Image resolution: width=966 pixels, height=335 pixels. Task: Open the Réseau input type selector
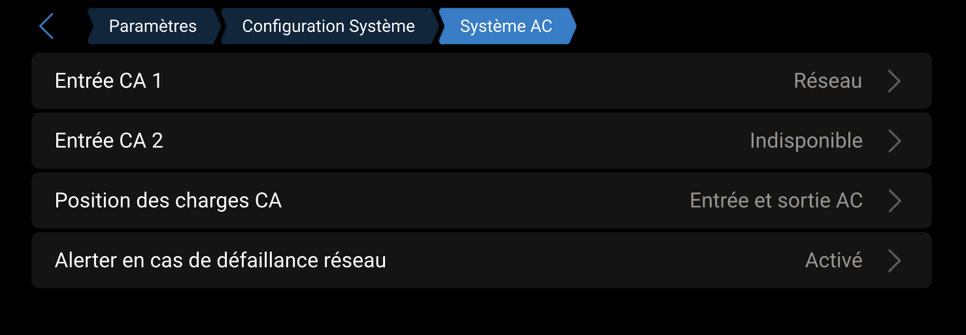point(827,81)
